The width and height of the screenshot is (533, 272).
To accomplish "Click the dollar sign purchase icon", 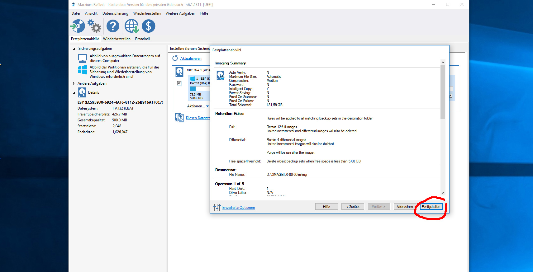I will point(149,26).
